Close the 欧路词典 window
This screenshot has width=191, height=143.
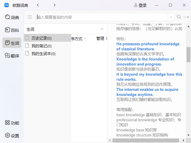click(184, 5)
